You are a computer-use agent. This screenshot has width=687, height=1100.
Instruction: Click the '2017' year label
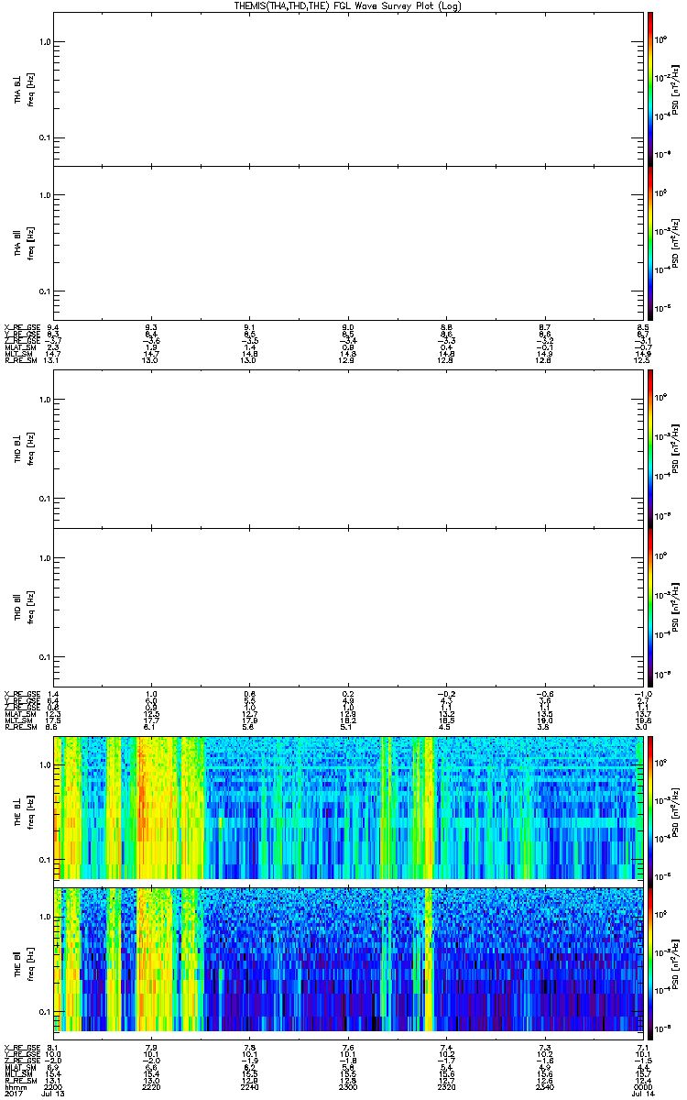click(13, 1094)
